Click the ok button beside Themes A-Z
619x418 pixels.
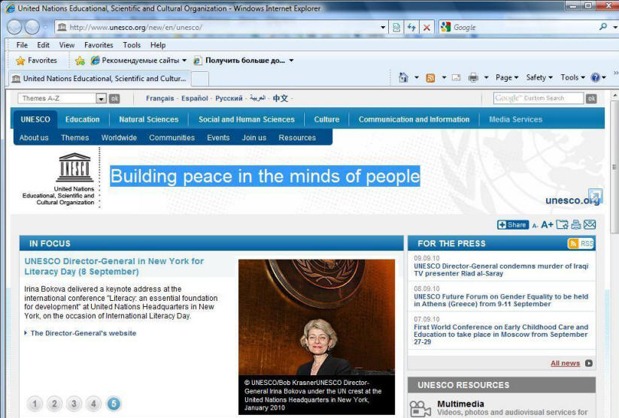tap(114, 98)
